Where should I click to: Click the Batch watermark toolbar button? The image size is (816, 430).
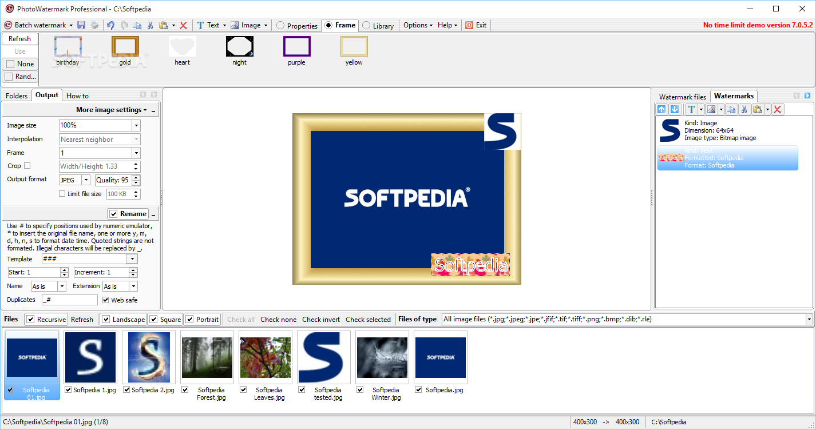coord(39,25)
